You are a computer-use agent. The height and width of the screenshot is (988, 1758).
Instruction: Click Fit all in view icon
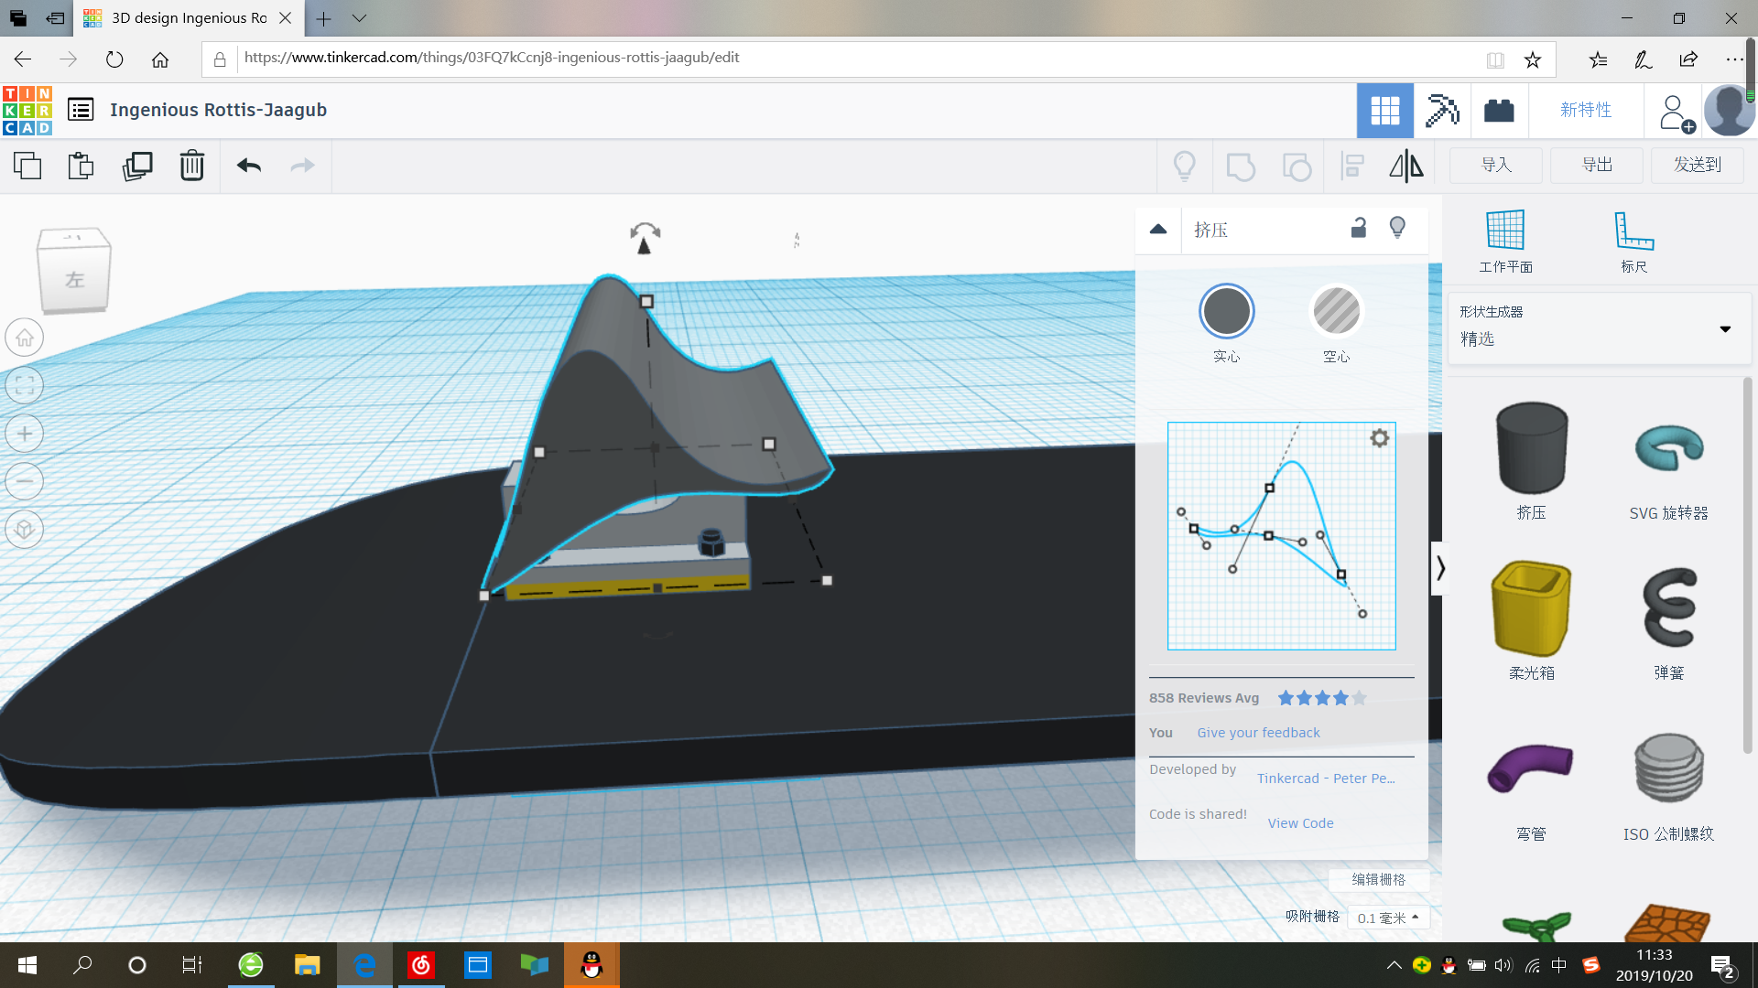point(25,385)
